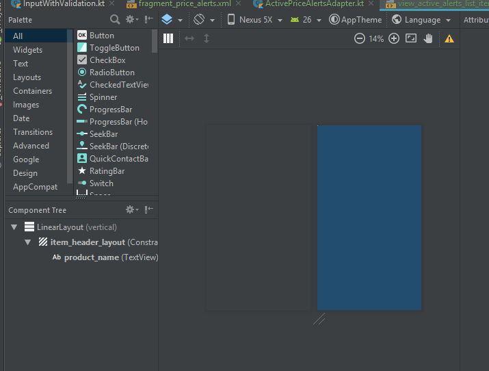Open the Language dropdown
The image size is (489, 371).
[422, 20]
